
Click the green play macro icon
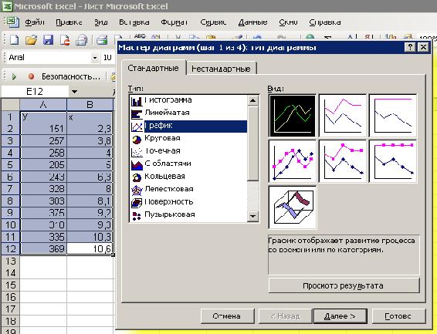coord(14,76)
